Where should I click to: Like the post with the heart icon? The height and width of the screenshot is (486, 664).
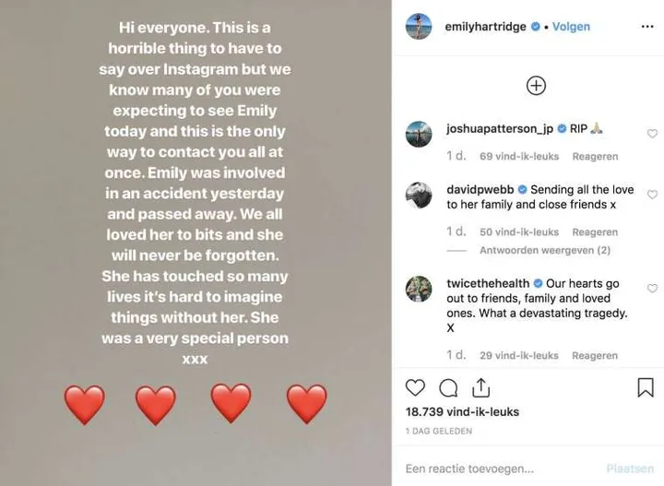(416, 388)
